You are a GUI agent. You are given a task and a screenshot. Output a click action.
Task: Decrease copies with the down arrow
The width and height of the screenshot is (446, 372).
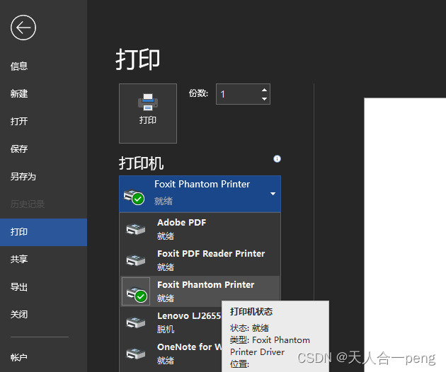tap(264, 99)
